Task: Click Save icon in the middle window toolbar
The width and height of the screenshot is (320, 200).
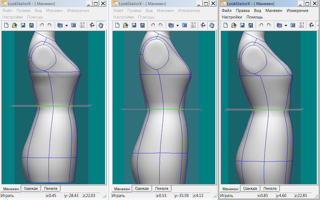Action: point(134,25)
